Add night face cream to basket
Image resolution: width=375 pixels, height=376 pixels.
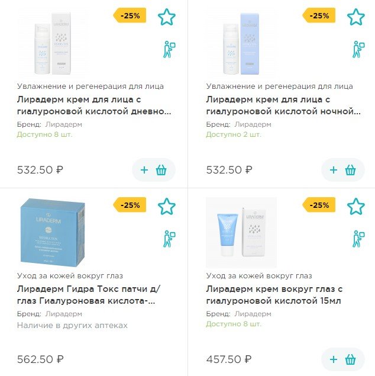(342, 171)
